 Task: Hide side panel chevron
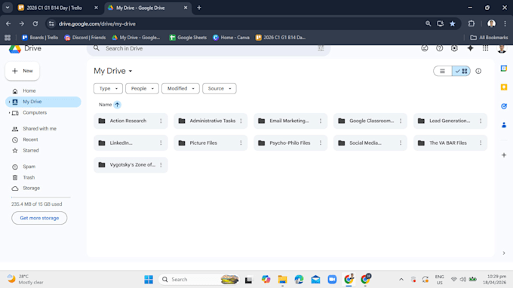point(504,253)
